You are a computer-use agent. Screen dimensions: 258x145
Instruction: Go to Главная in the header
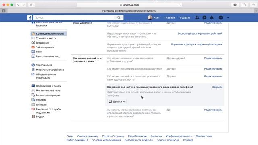point(170,18)
